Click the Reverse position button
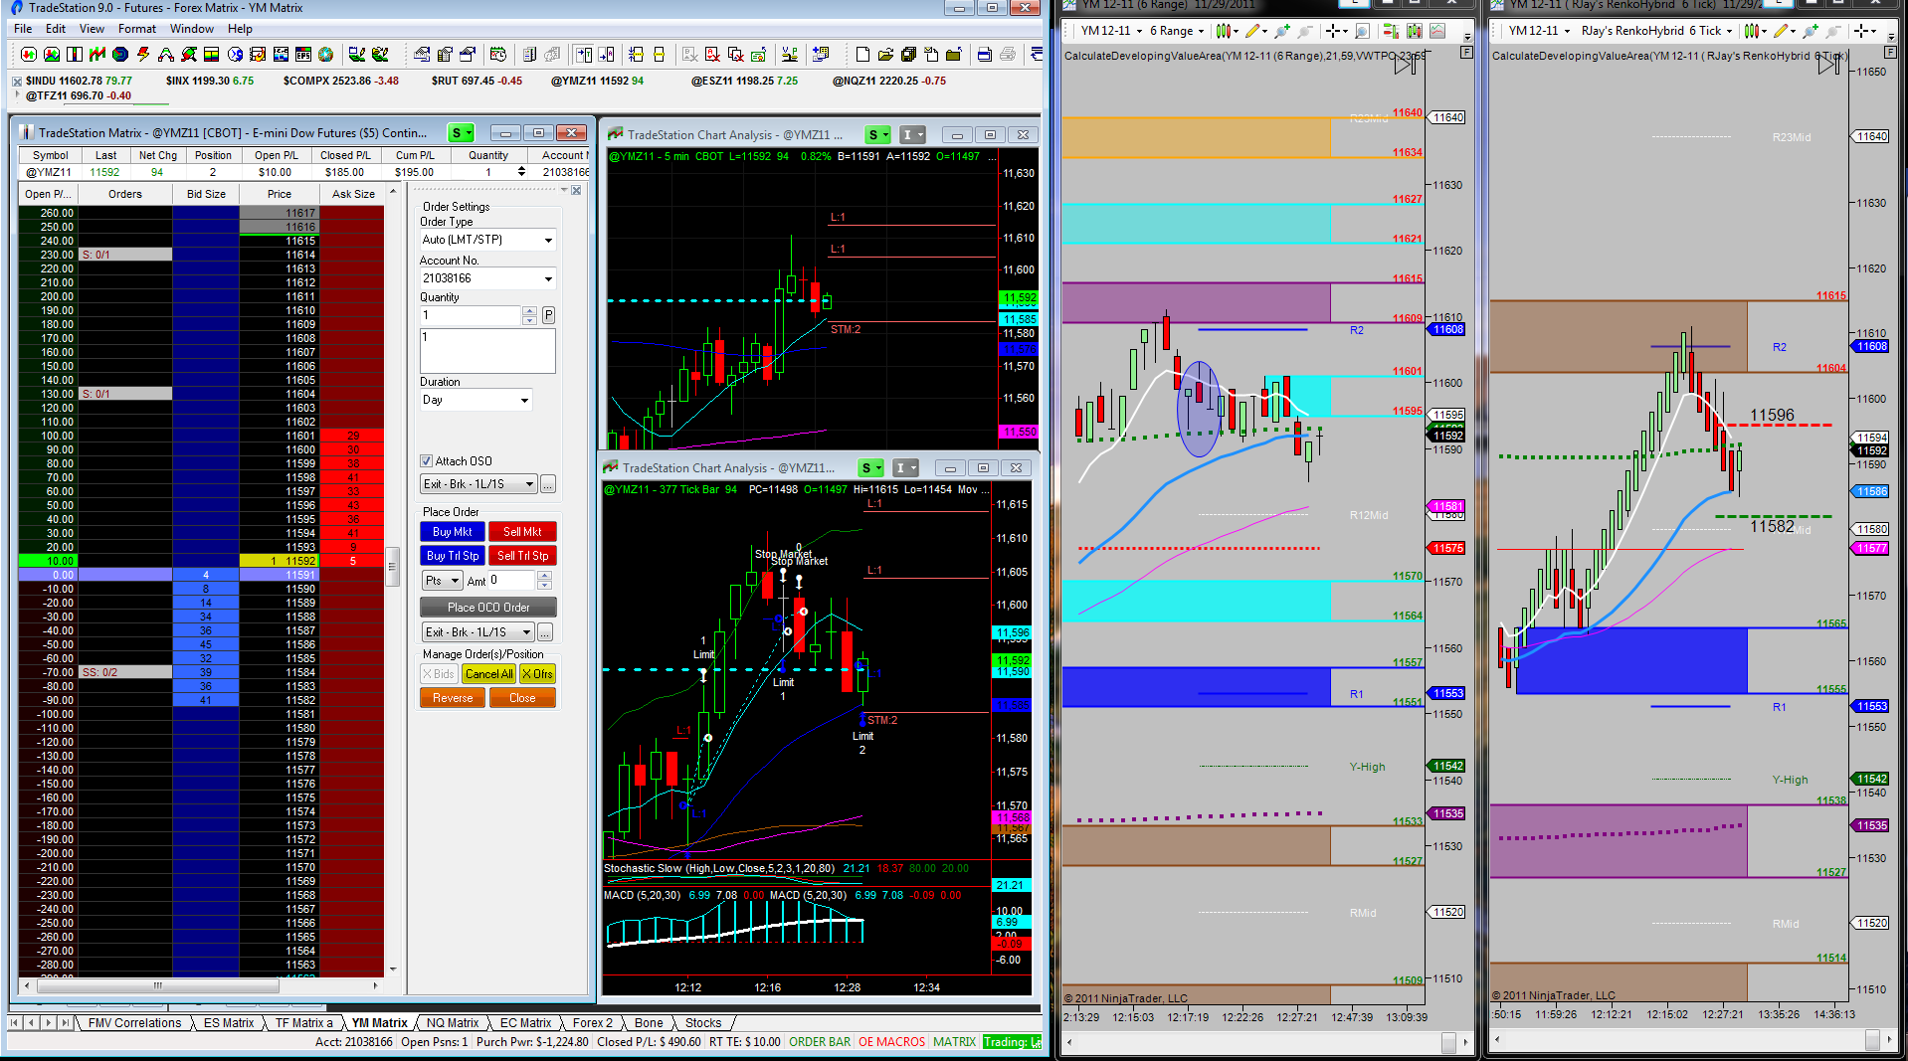Image resolution: width=1908 pixels, height=1061 pixels. (x=453, y=698)
